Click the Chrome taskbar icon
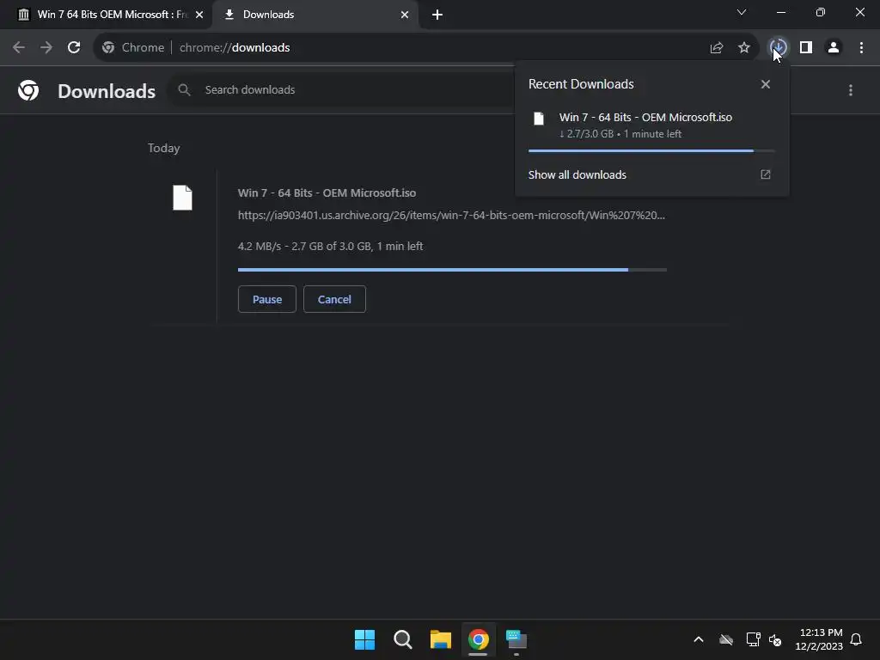 [x=479, y=639]
